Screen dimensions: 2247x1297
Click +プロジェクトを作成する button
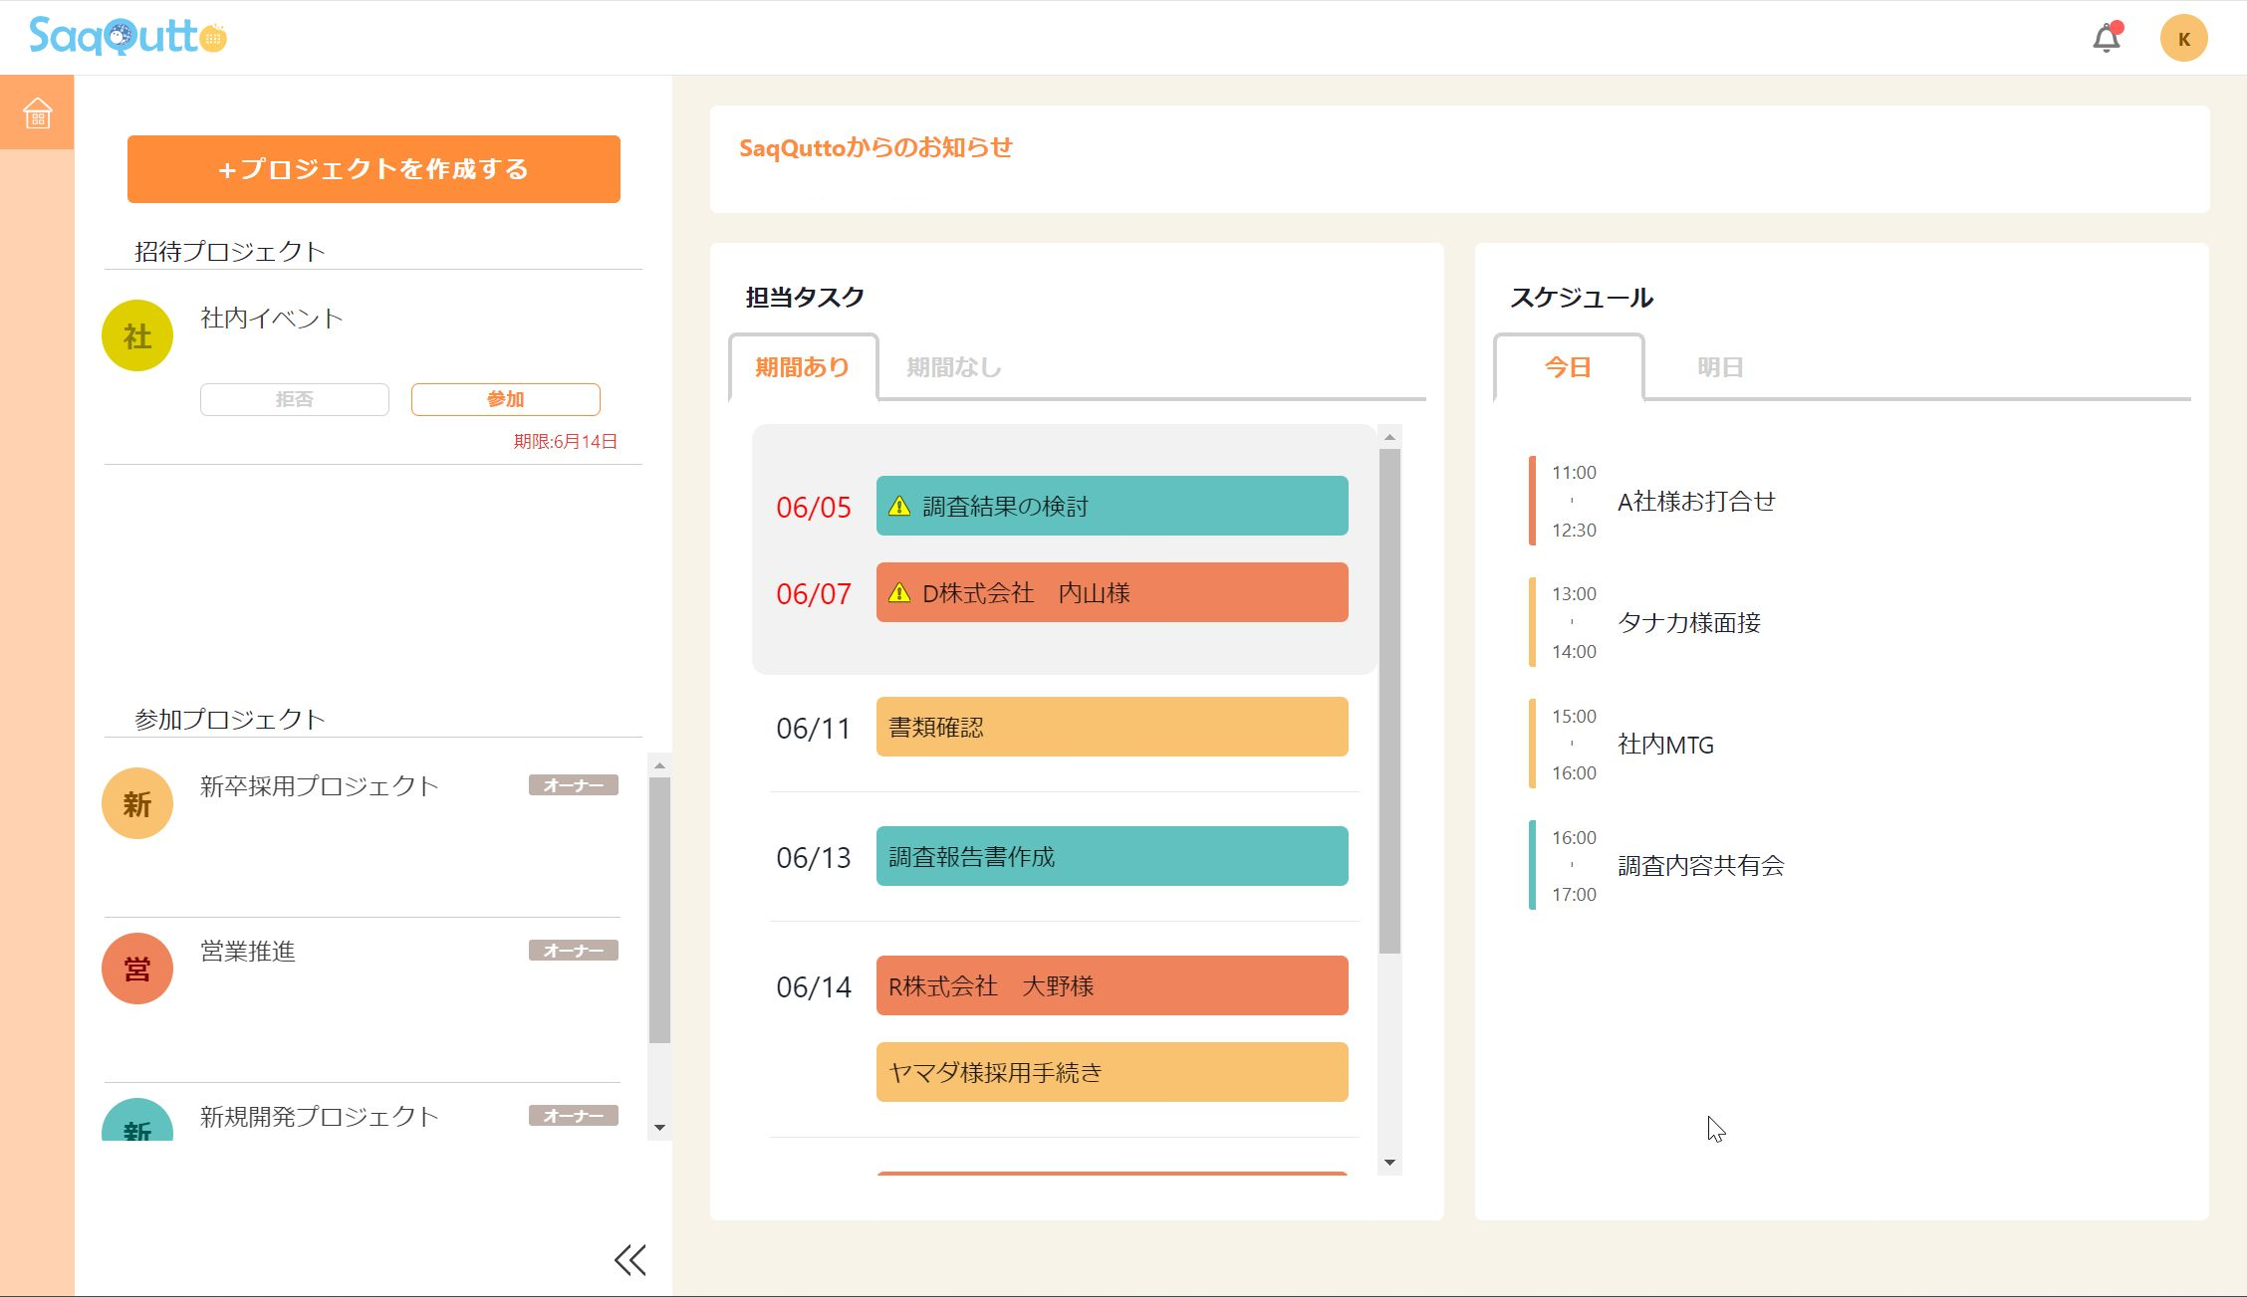[x=374, y=169]
